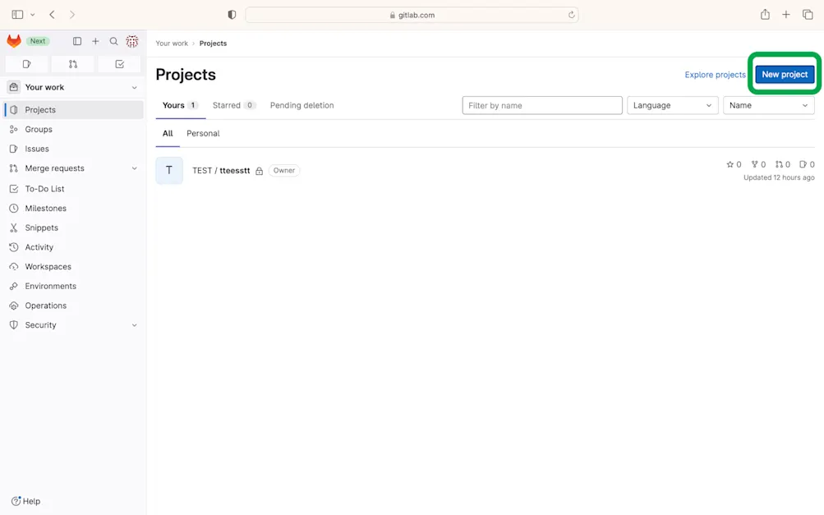Viewport: 824px width, 515px height.
Task: Click the GitLab fox logo
Action: coord(13,40)
